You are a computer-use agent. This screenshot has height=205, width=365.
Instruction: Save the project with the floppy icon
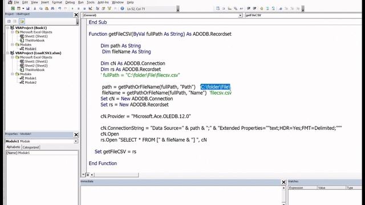(x=28, y=9)
